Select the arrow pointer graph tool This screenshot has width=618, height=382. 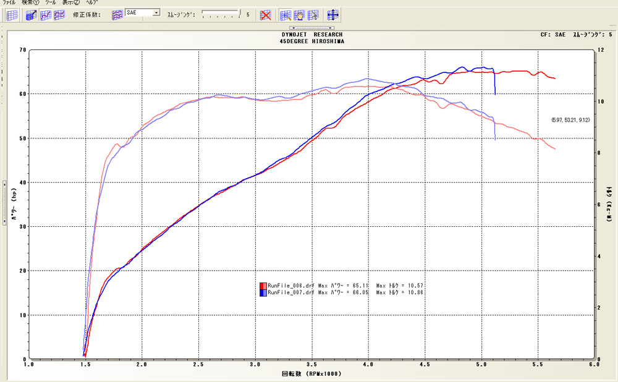[x=313, y=15]
